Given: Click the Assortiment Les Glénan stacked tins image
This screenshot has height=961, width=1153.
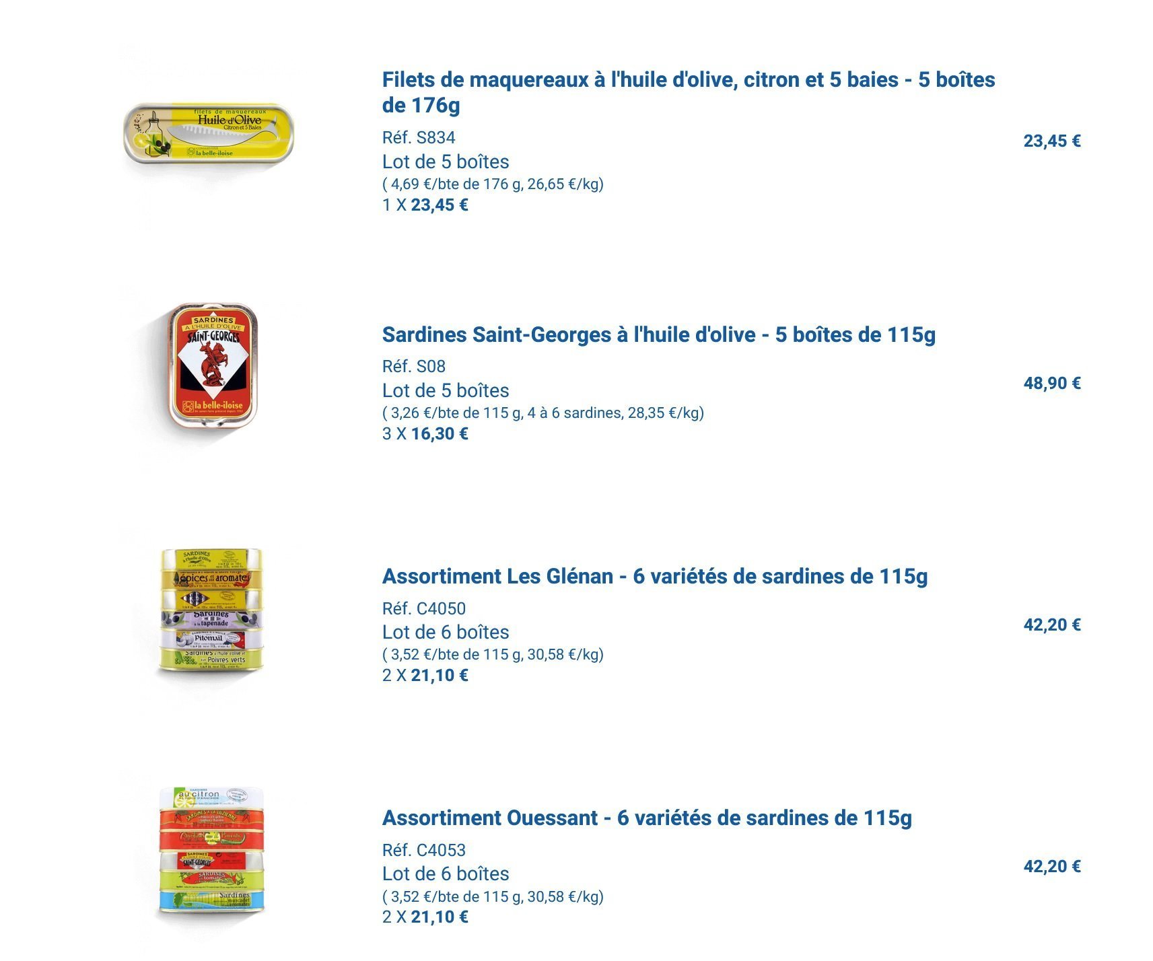Looking at the screenshot, I should click(211, 611).
